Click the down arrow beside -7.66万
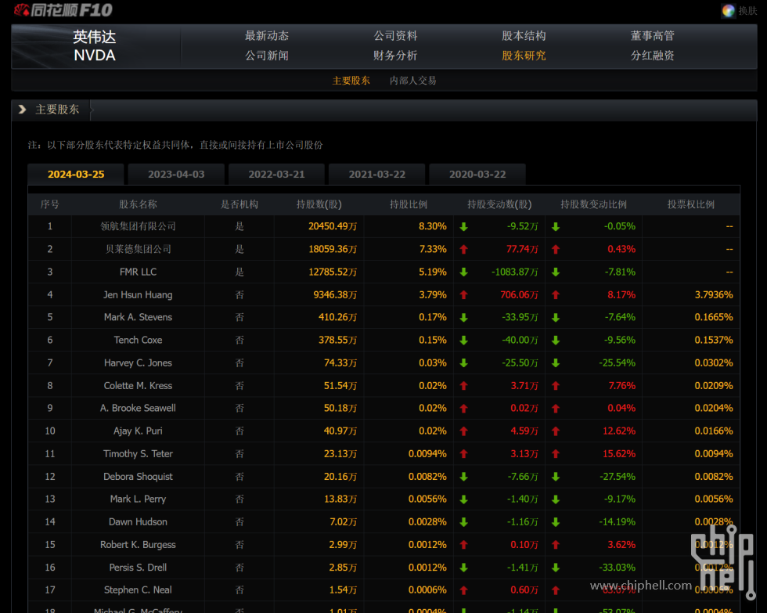This screenshot has height=613, width=767. coord(463,477)
